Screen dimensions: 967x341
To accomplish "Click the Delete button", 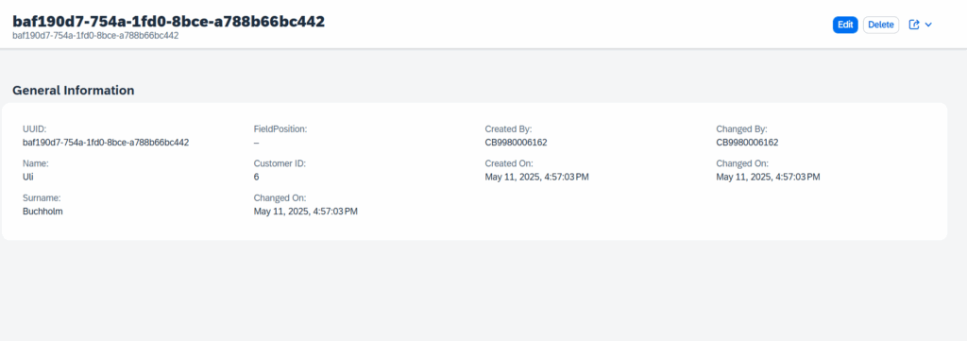I will (881, 25).
